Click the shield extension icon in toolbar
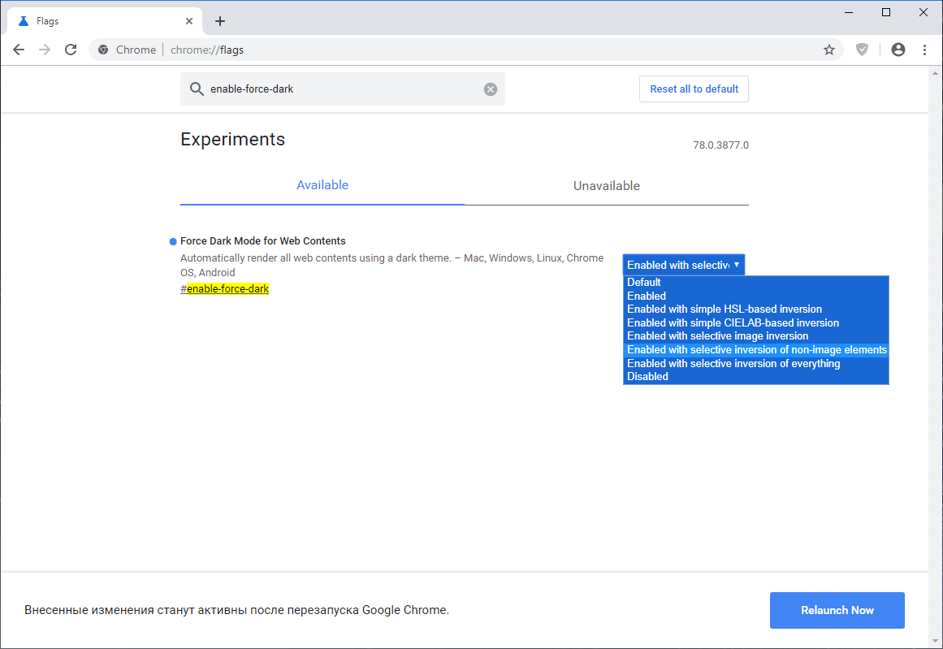Screen dimensions: 943x649 (862, 50)
